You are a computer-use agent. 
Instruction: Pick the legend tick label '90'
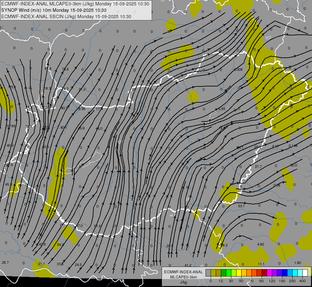261,281
